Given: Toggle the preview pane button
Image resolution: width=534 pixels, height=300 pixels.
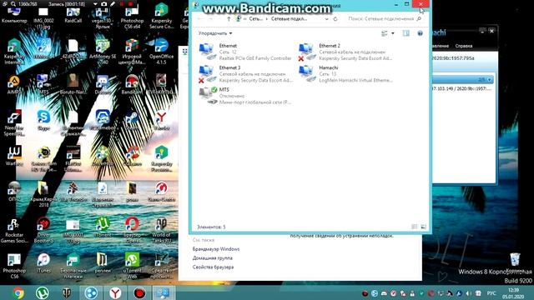Looking at the screenshot, I should (406, 33).
